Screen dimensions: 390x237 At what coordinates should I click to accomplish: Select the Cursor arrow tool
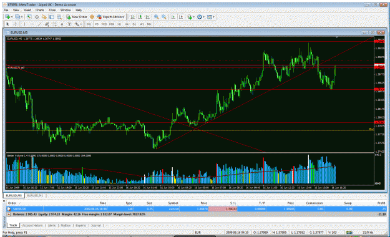click(x=7, y=24)
